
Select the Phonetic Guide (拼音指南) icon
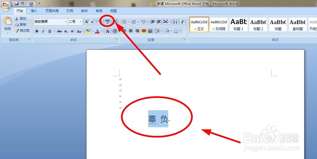point(108,22)
